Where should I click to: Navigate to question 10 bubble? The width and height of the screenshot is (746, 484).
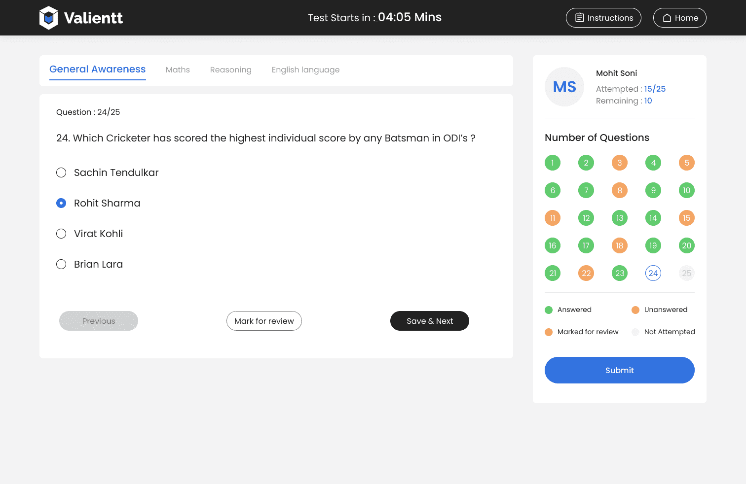tap(687, 190)
